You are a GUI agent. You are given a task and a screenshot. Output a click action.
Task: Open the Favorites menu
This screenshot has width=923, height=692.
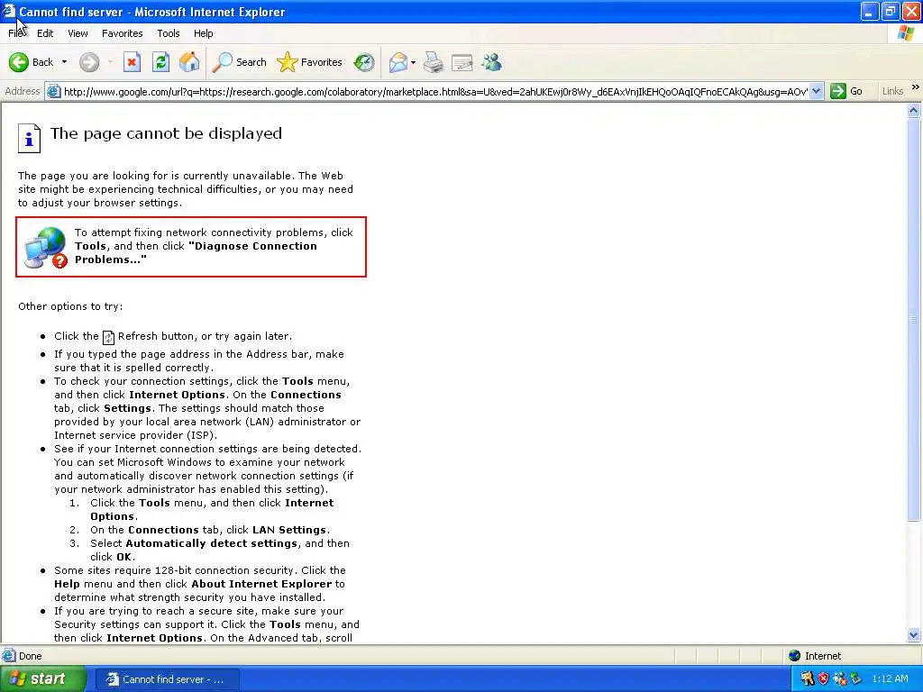[x=123, y=33]
